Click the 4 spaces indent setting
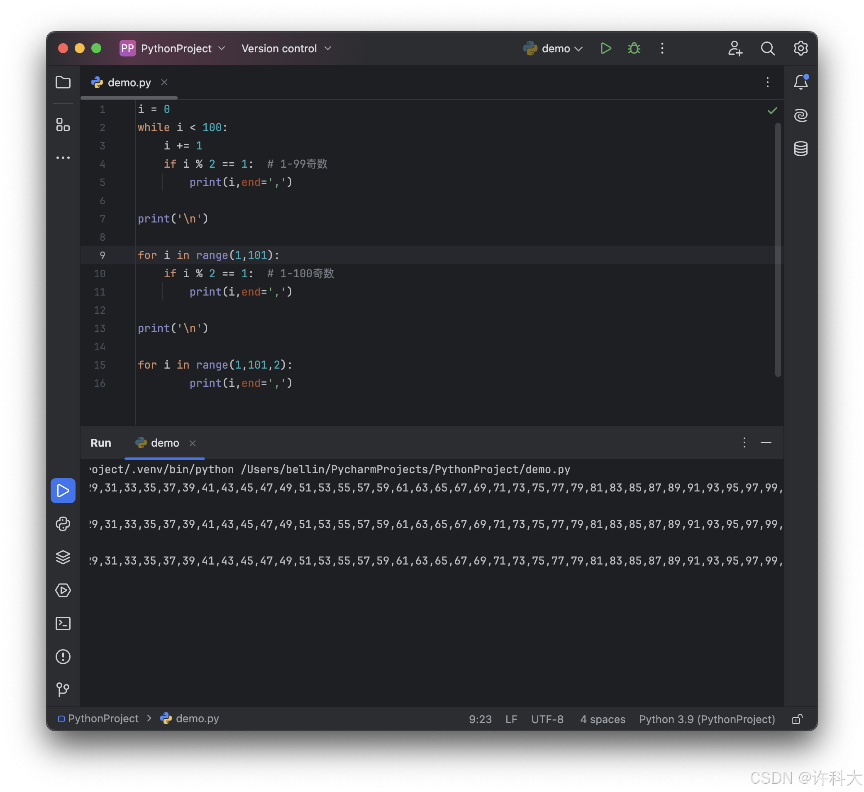The image size is (864, 792). tap(603, 719)
